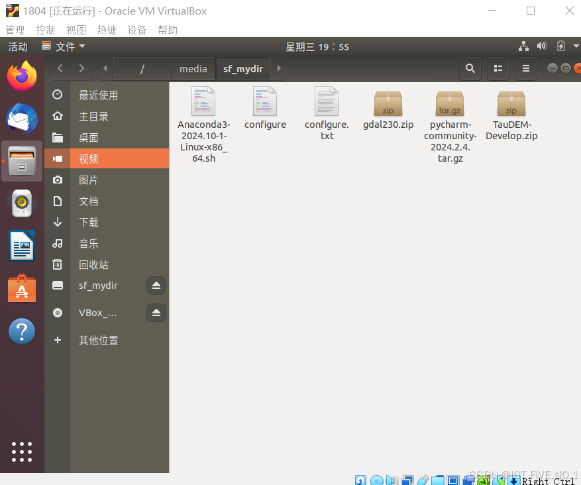Open clock showing 星期三 19:55

point(317,47)
